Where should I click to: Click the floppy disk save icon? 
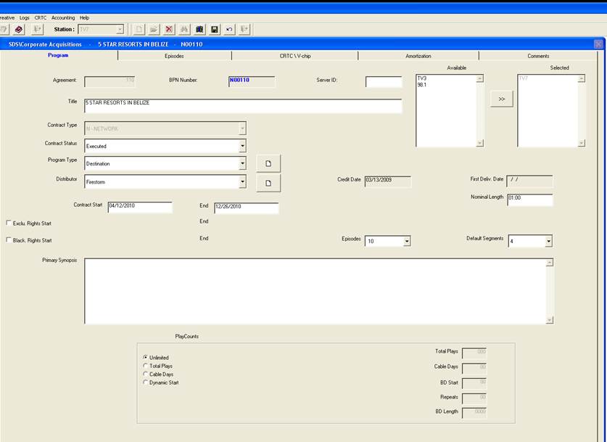click(215, 29)
